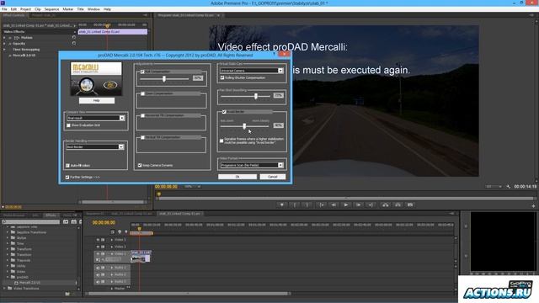This screenshot has width=539, height=303.
Task: Click the Extract button in Program Monitor
Action: [x=398, y=205]
